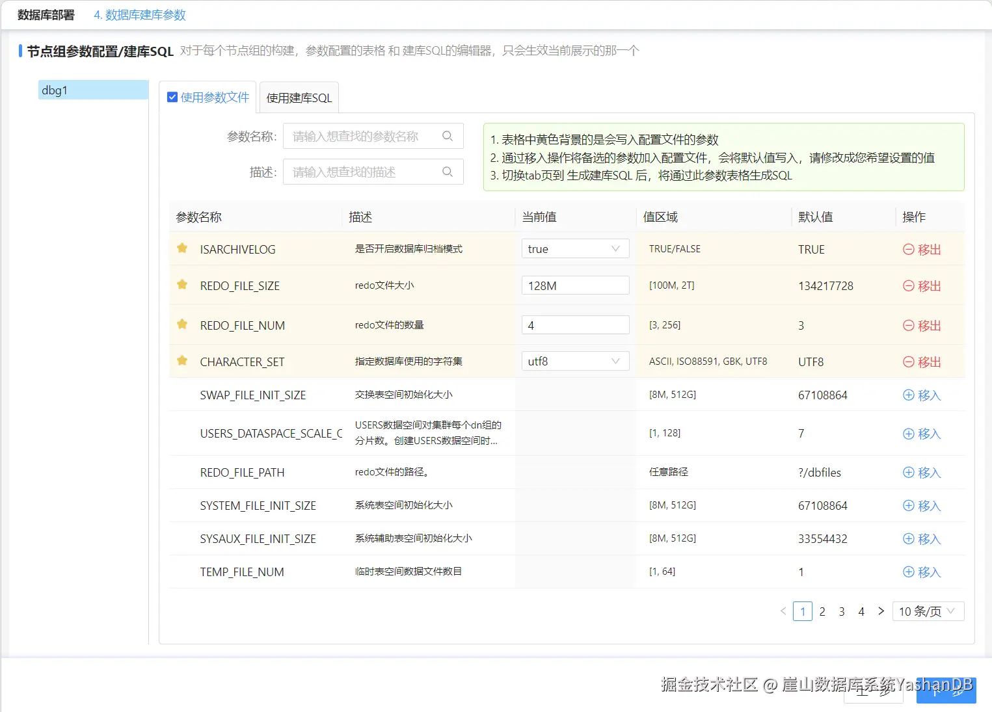
Task: Click 操作 column header
Action: coord(914,217)
